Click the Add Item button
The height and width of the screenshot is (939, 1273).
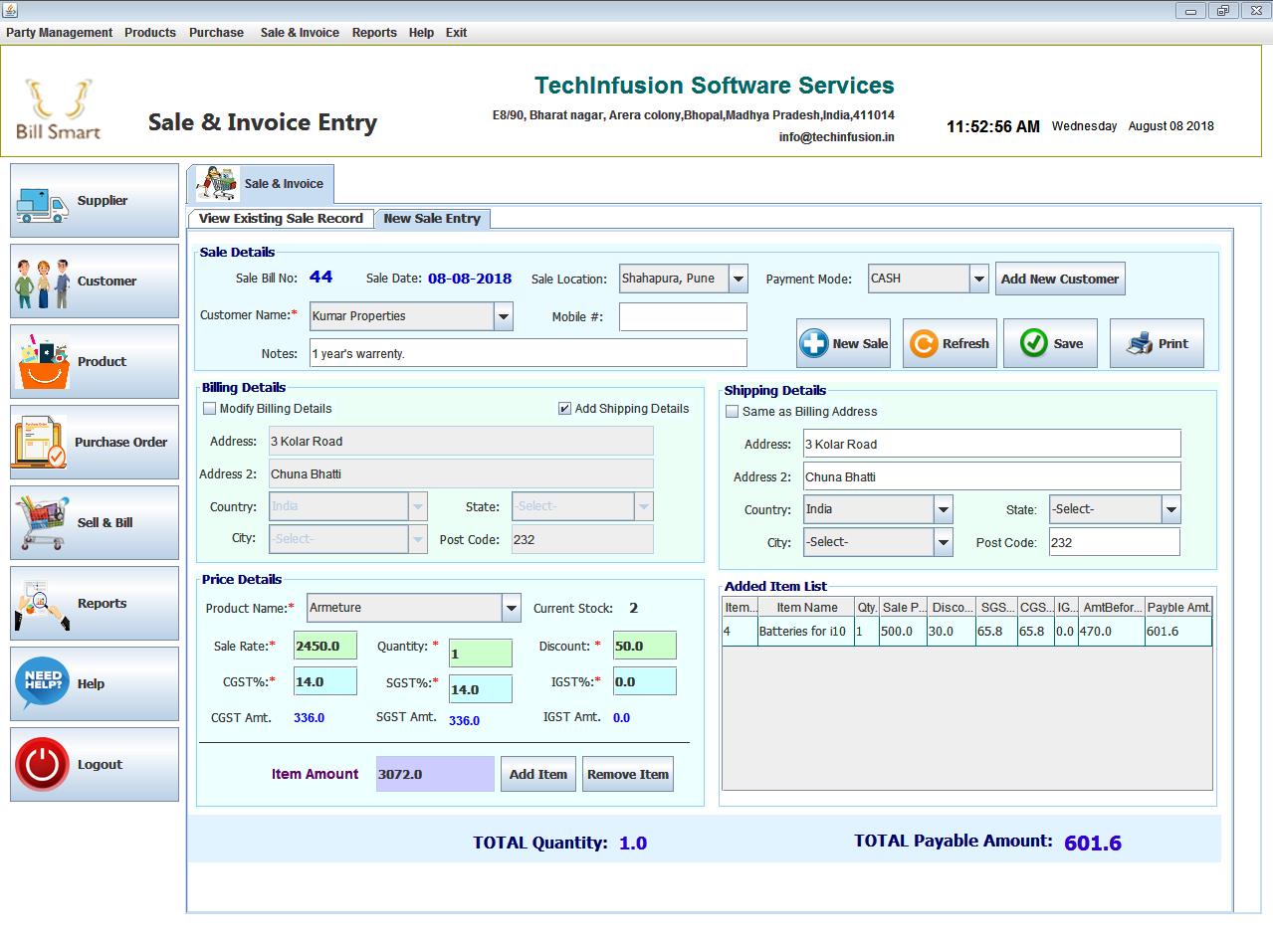click(x=537, y=775)
